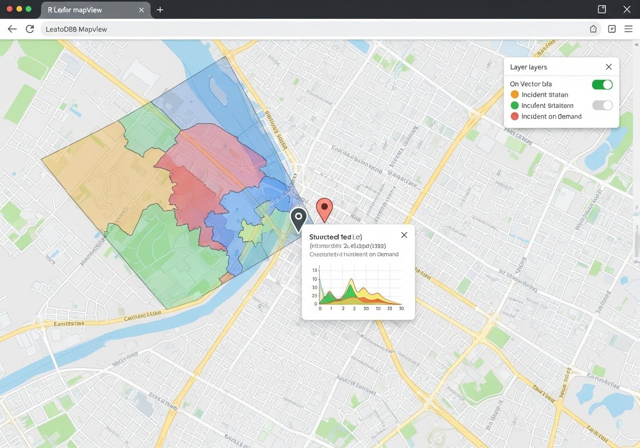Disable the On Vector layer toggle
The image size is (640, 448).
pos(602,84)
